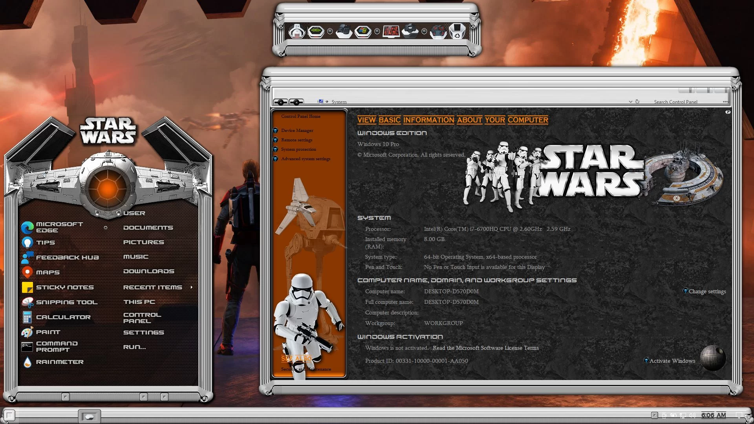Click the taskbar volume speaker icon
This screenshot has height=424, width=754.
point(692,415)
